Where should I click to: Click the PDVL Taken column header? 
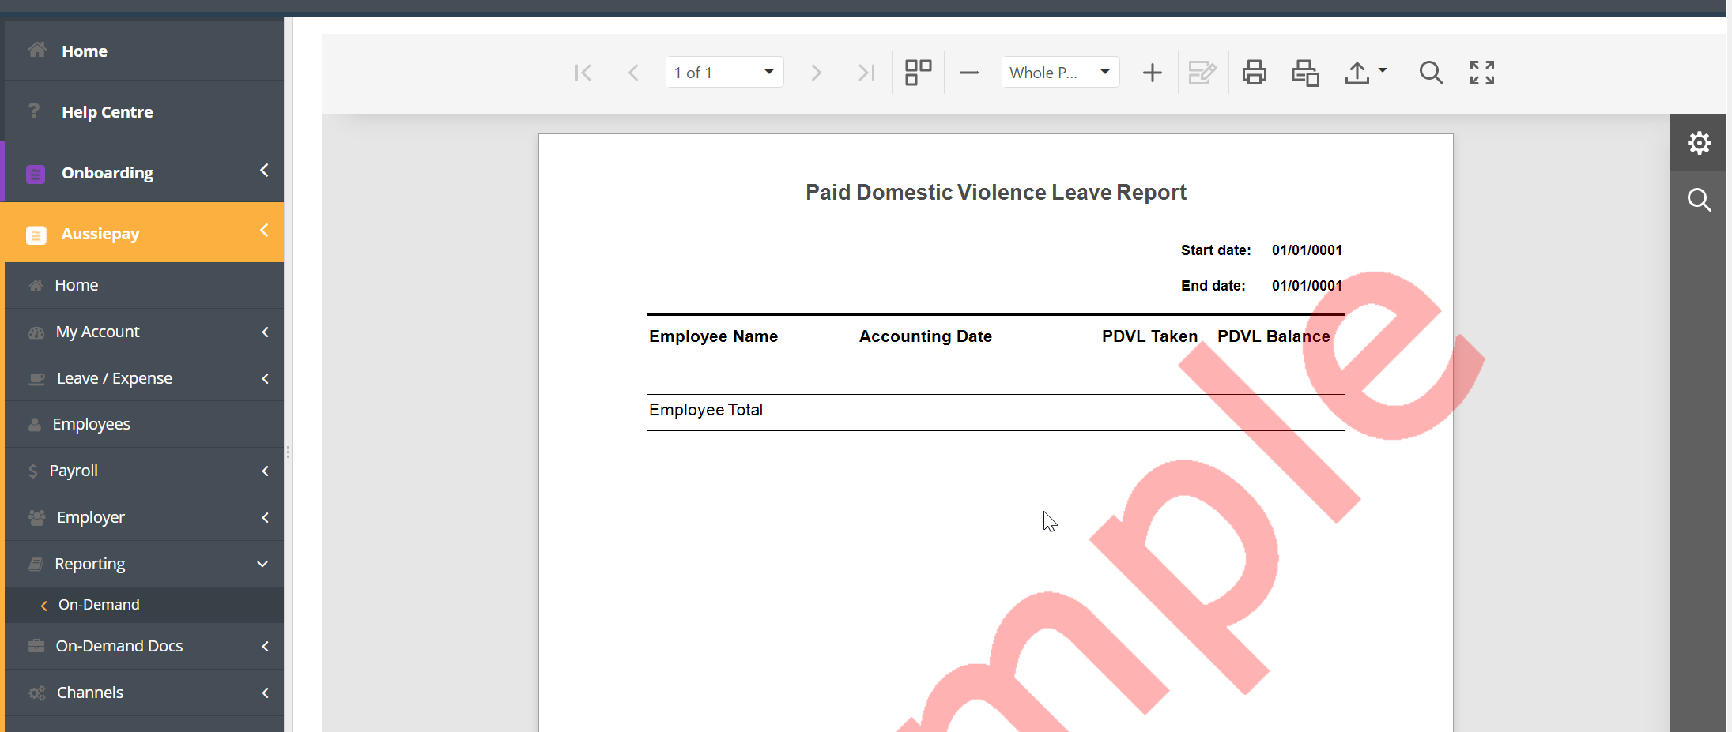(1149, 336)
